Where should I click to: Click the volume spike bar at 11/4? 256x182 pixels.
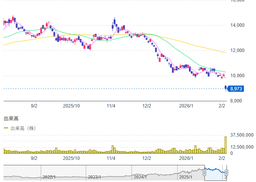coord(112,149)
